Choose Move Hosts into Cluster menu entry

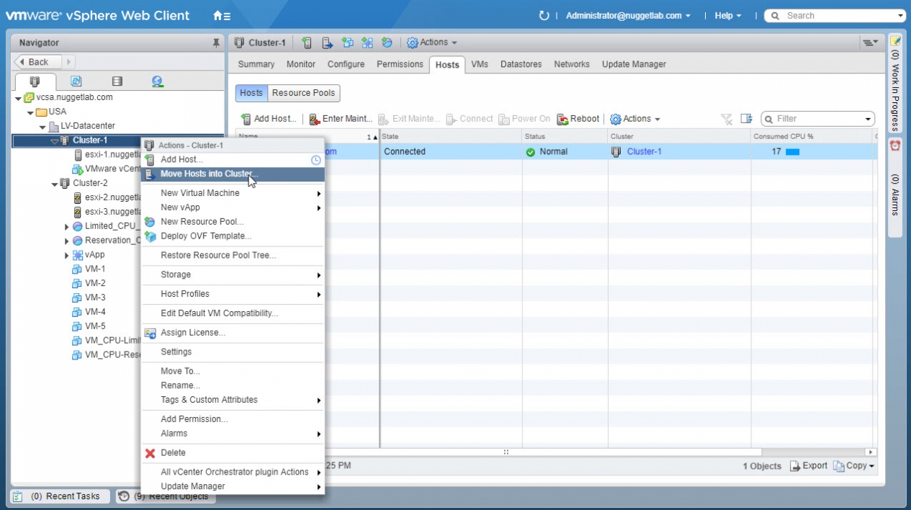point(209,174)
